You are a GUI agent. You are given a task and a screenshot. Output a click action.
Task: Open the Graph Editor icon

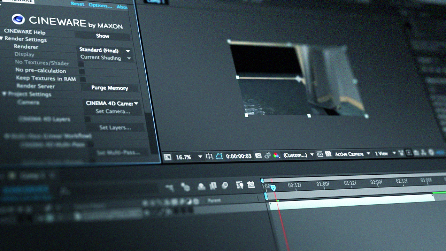251,185
